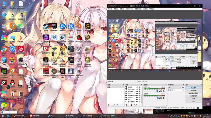The image size is (211, 118).
Task: Open 麦克风/Aux audio settings gear
Action: click(164, 91)
